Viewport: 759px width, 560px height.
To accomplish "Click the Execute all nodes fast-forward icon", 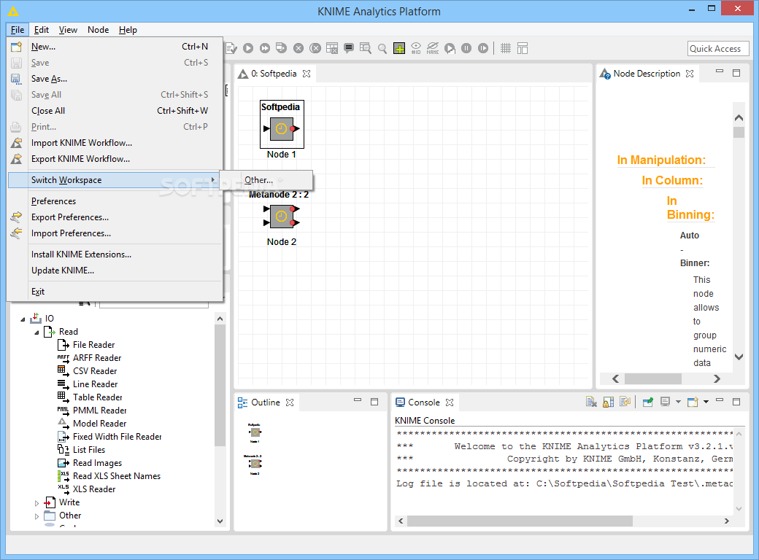I will click(265, 48).
